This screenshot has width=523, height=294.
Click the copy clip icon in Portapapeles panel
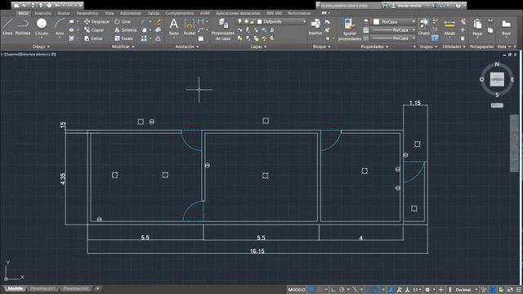click(x=490, y=30)
